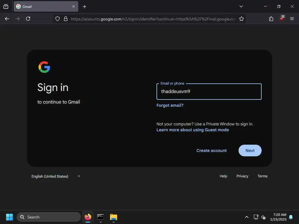This screenshot has width=299, height=224.
Task: Go back to previous page
Action: tap(7, 19)
